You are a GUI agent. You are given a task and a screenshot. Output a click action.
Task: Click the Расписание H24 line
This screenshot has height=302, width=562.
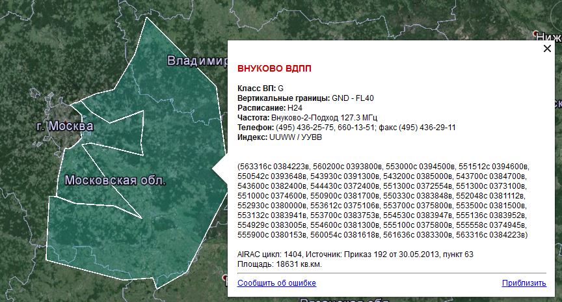point(270,107)
